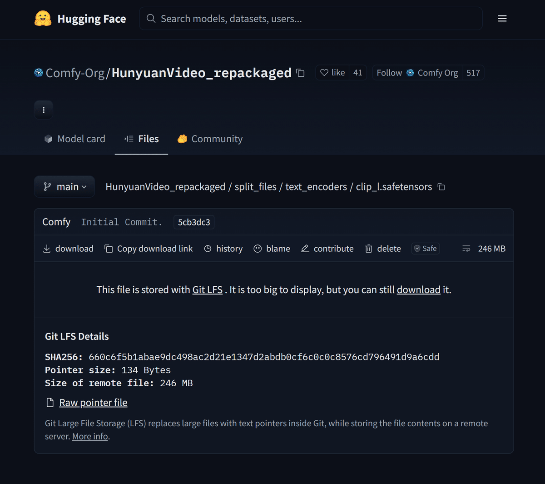Click the More info link
This screenshot has width=545, height=484.
pos(90,437)
